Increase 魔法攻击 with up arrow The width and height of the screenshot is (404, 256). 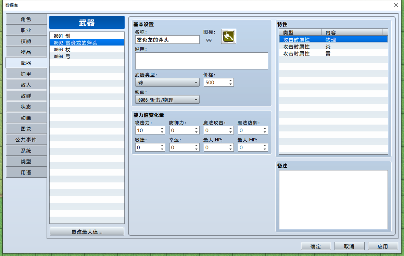coord(231,129)
